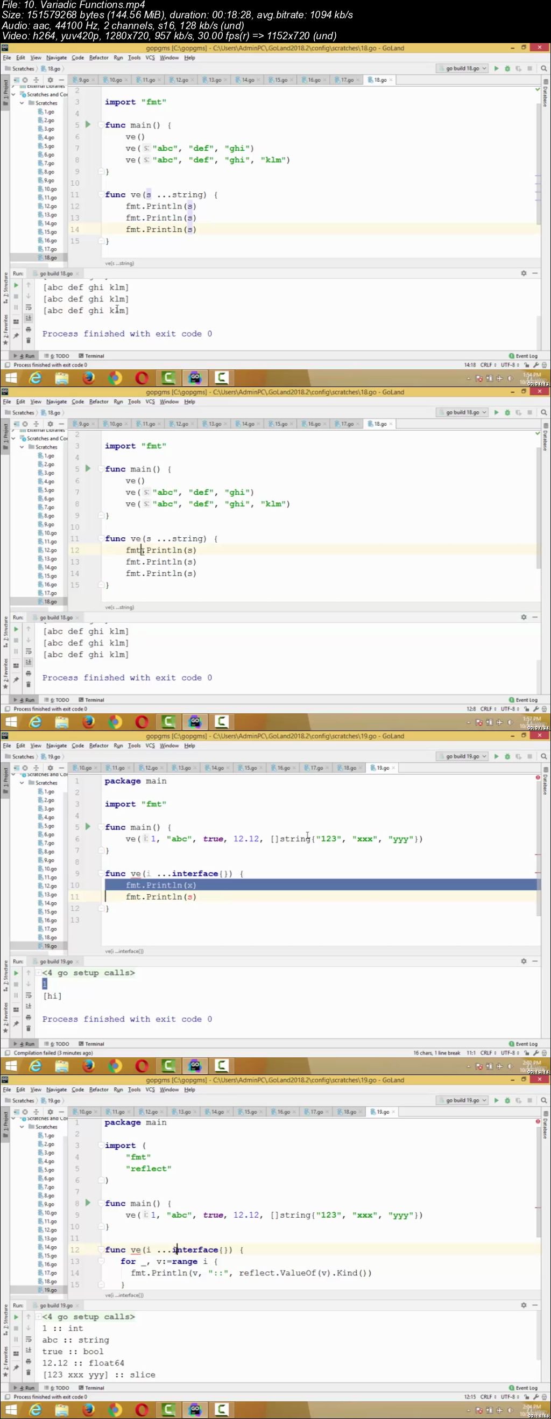Click the Stop square icon in the second frame toolbar
Image resolution: width=551 pixels, height=1419 pixels.
(529, 412)
